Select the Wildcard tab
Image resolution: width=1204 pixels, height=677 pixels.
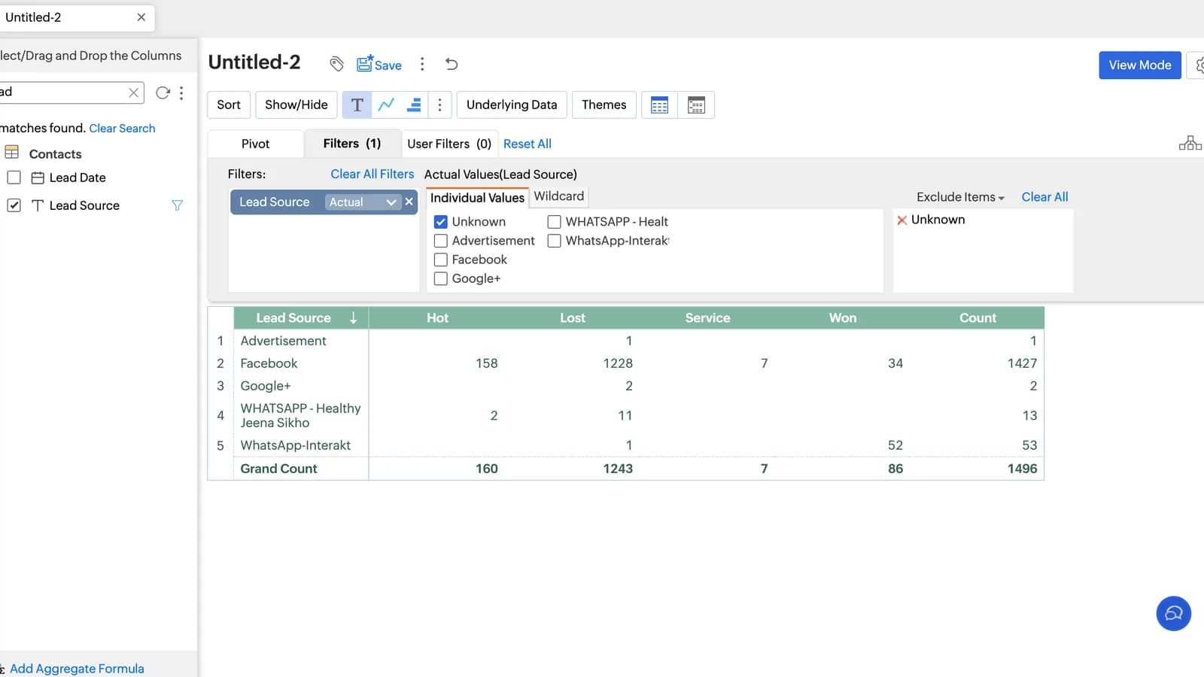point(559,196)
